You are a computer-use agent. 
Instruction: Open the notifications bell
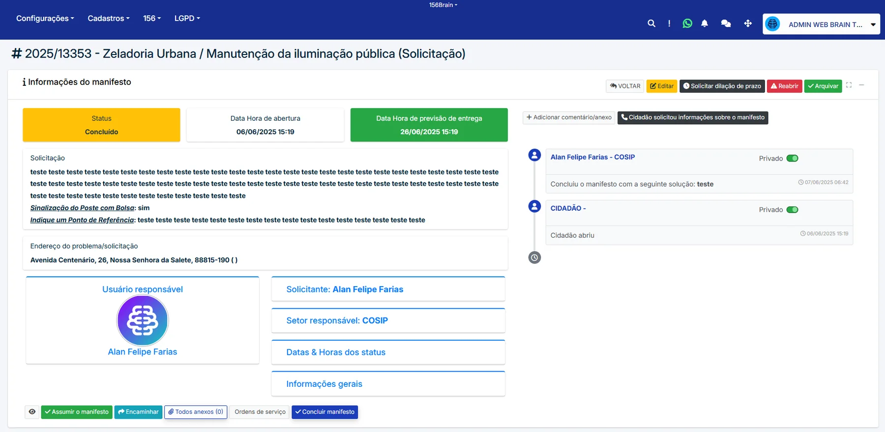click(705, 23)
